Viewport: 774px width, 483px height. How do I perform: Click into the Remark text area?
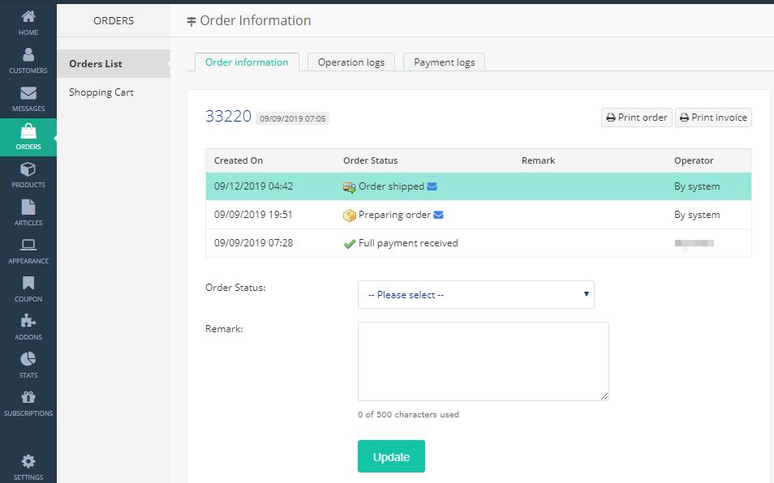click(x=483, y=361)
